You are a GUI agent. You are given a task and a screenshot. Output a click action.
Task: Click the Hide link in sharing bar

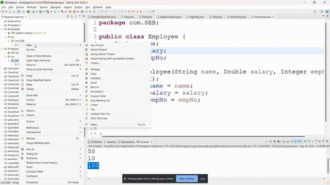[x=203, y=179]
